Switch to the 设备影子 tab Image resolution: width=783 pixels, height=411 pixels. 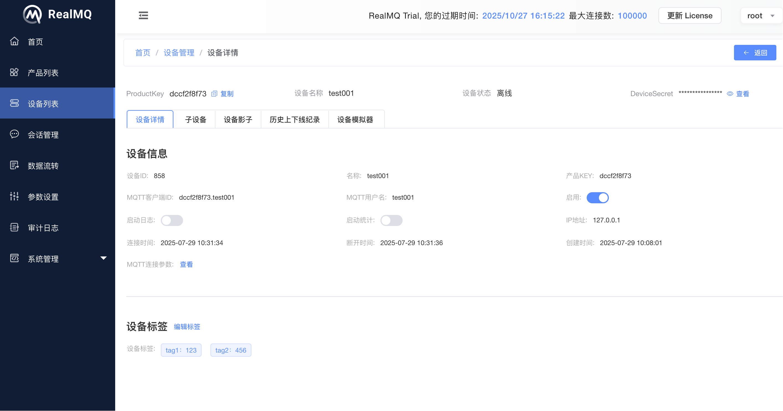[x=238, y=119]
